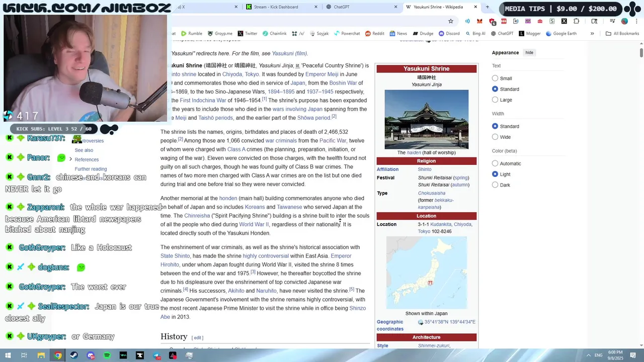This screenshot has width=644, height=362.
Task: Expand the References section in contents
Action: click(70, 159)
